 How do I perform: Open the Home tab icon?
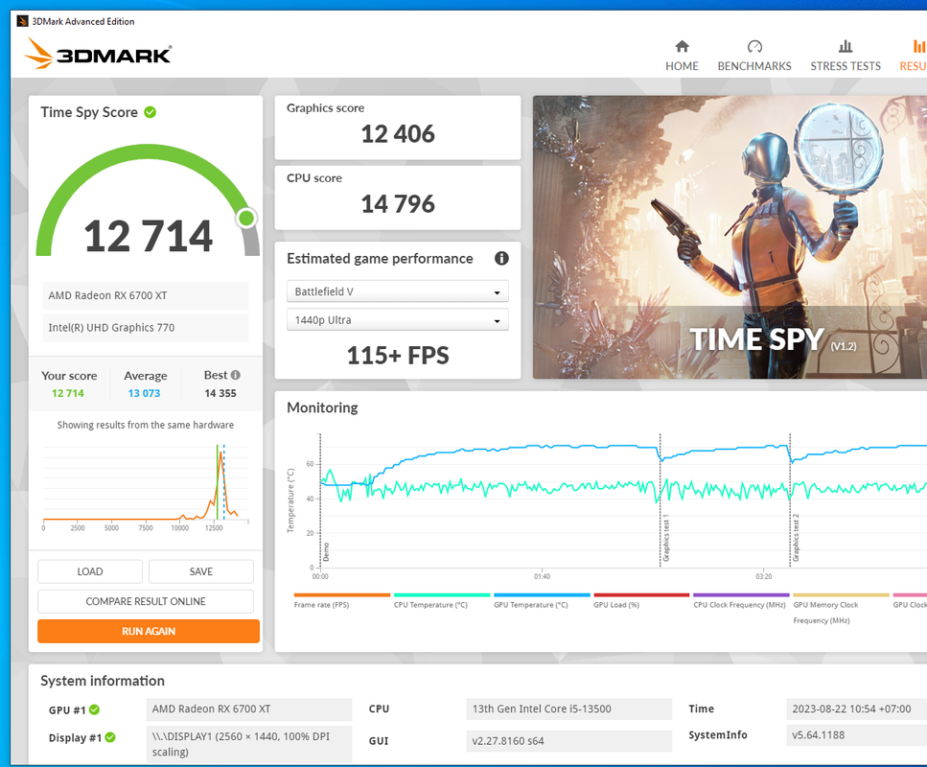point(682,46)
